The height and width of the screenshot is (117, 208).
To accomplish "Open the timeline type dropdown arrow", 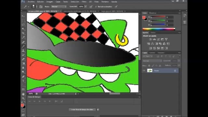I will [98, 110].
